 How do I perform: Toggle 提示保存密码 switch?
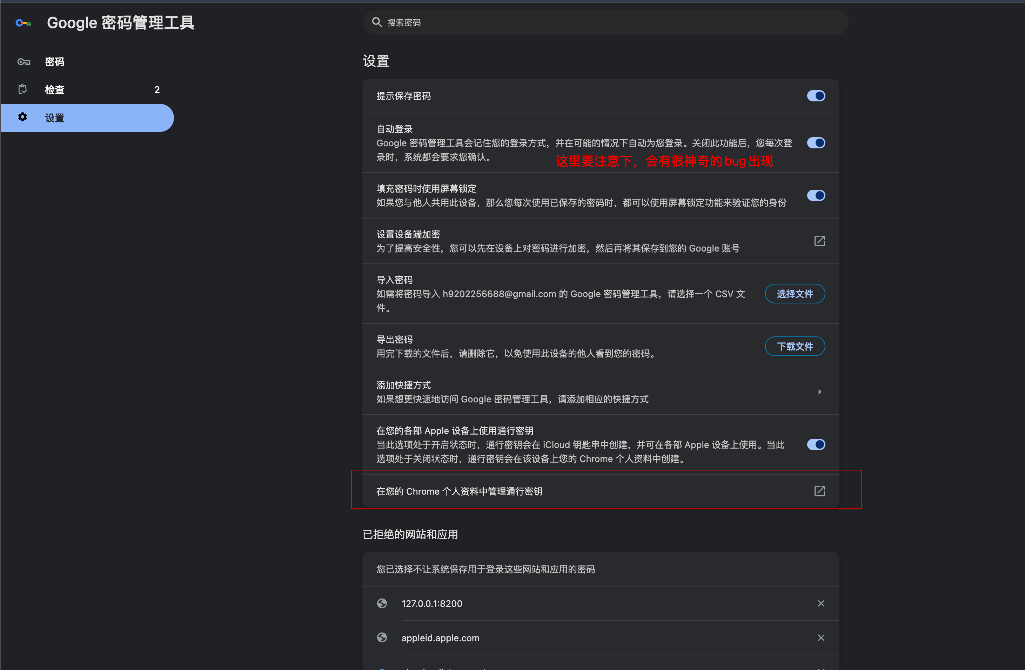coord(816,96)
